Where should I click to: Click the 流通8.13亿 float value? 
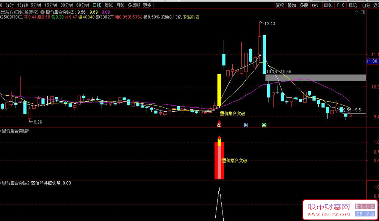tap(171, 17)
